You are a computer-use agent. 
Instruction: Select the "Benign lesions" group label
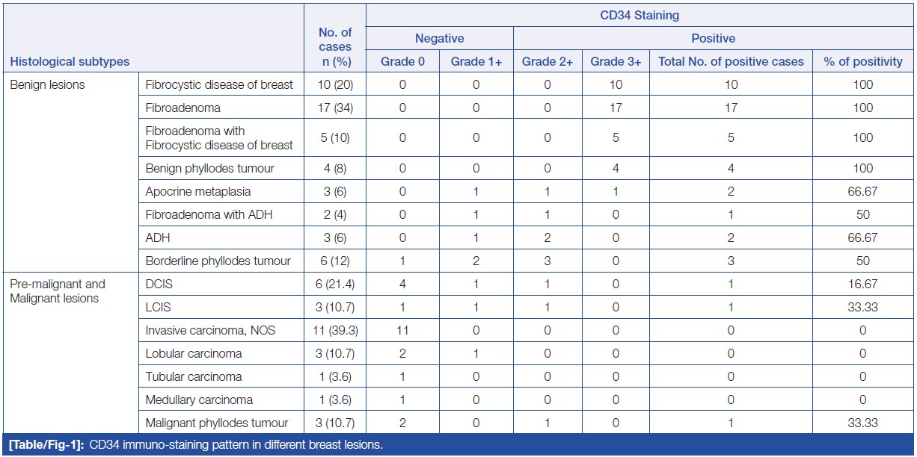coord(47,84)
